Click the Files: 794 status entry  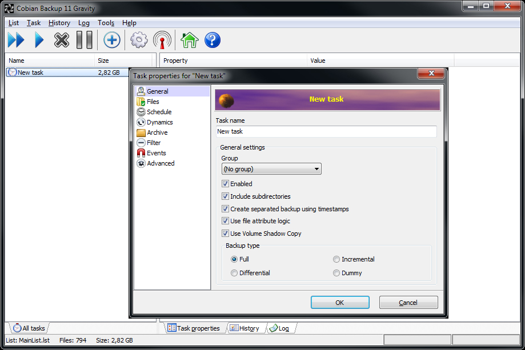(73, 340)
